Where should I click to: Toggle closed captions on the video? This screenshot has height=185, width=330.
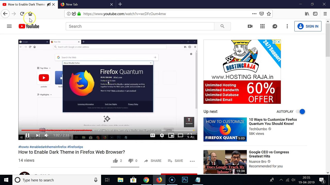pos(153,135)
